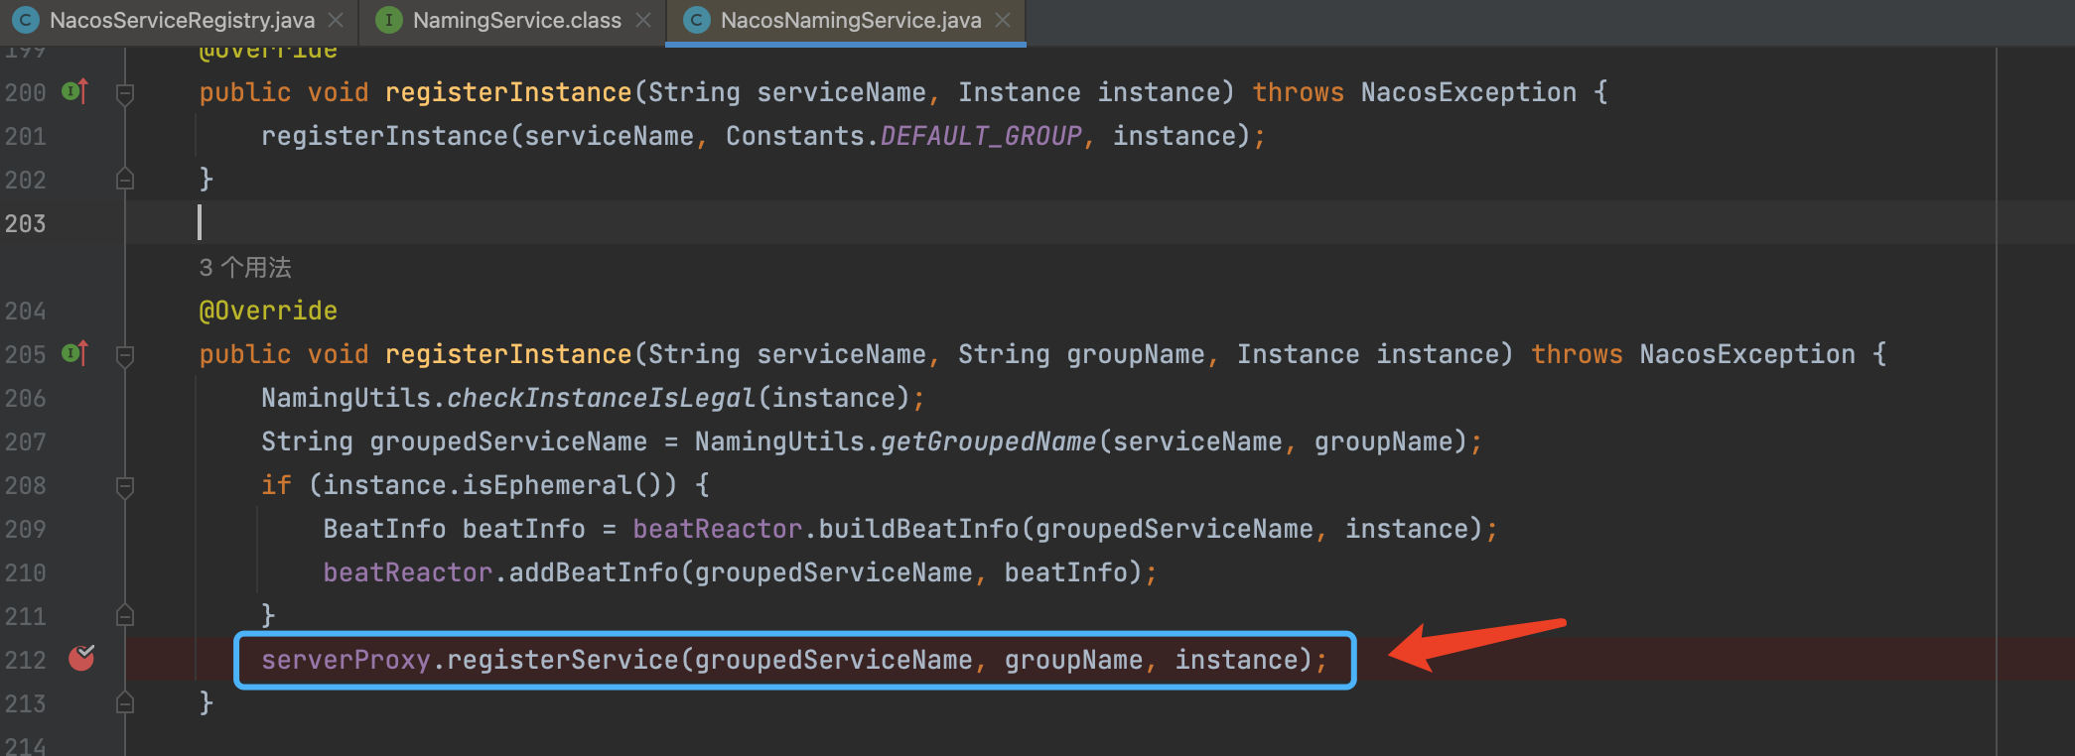Click 'throws' keyword on line 205

click(x=1577, y=354)
